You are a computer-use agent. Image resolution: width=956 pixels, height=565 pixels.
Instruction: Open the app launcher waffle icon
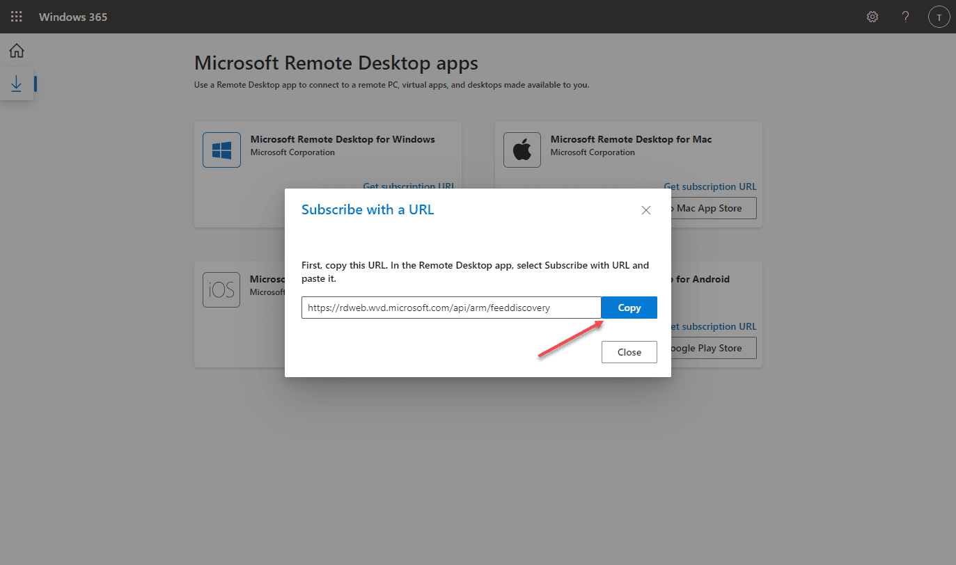click(x=17, y=17)
